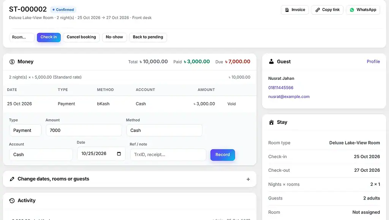Click the Record payment button
The width and height of the screenshot is (389, 220).
pos(223,155)
